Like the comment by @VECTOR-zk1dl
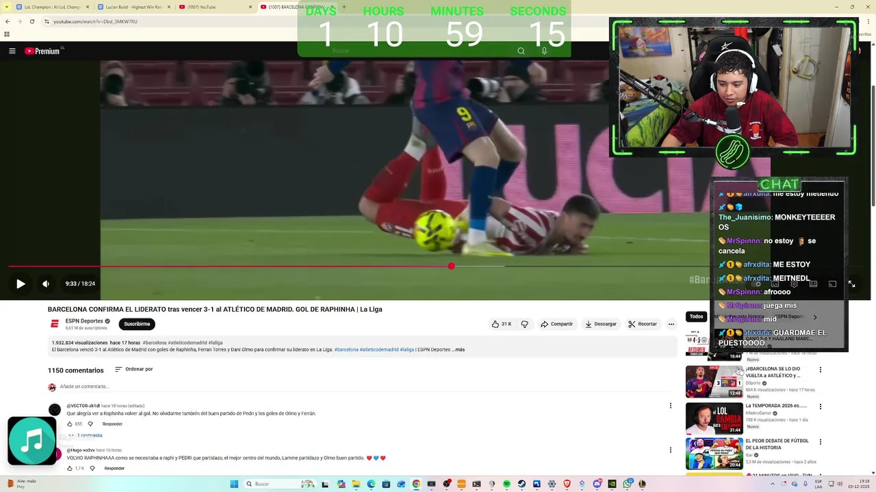Image resolution: width=876 pixels, height=492 pixels. 70,424
